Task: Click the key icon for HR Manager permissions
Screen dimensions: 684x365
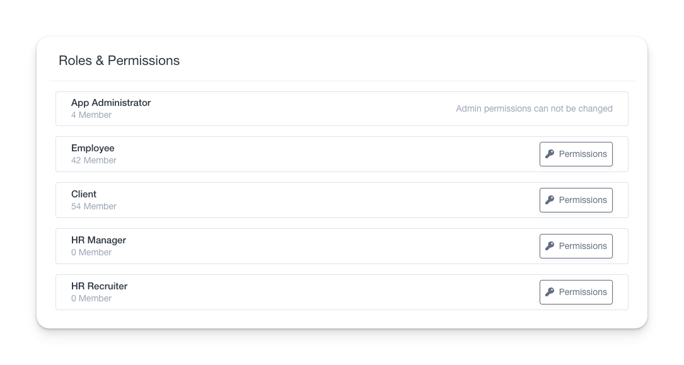Action: point(550,246)
